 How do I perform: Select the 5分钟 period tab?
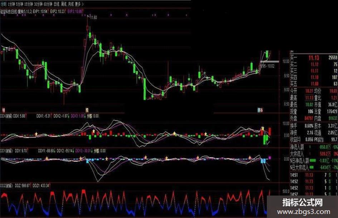(19, 4)
